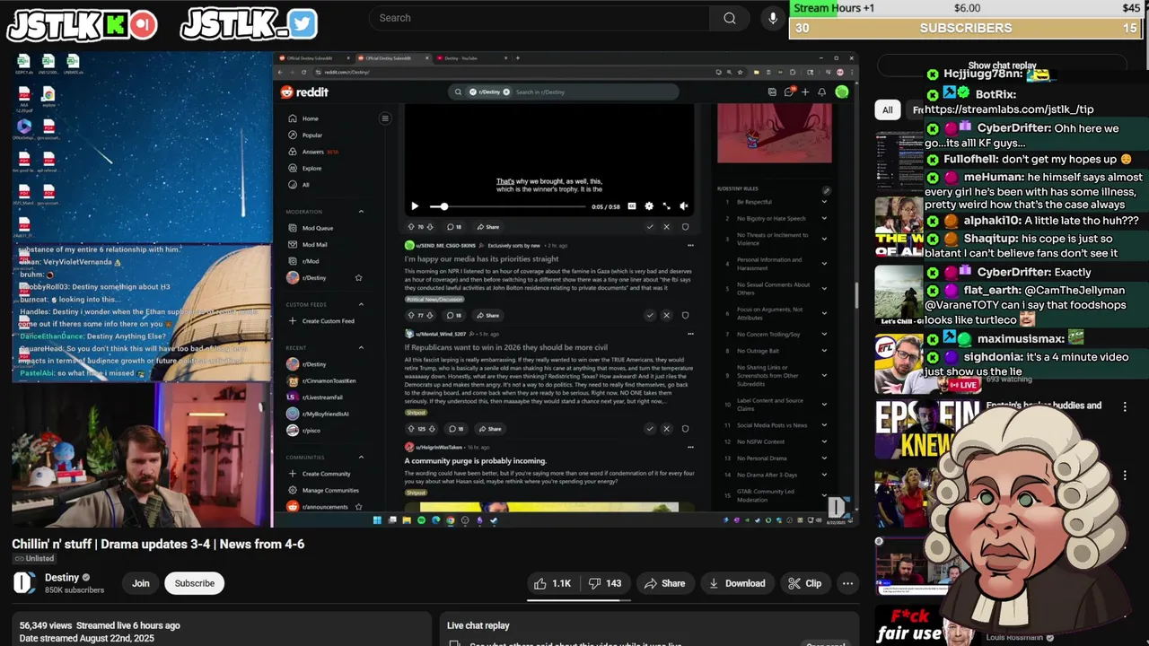Click 'Search in r/Destiny' Reddit field
This screenshot has height=646, width=1149.
pos(563,92)
